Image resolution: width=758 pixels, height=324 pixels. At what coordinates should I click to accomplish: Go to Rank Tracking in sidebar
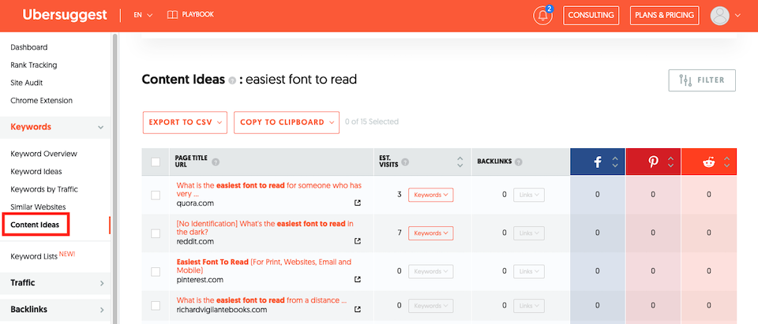click(34, 65)
